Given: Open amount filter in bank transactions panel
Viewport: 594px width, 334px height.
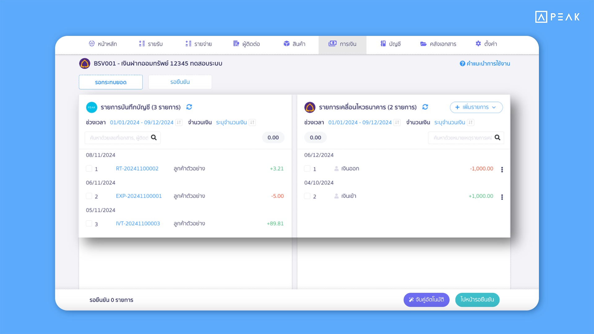Looking at the screenshot, I should (x=450, y=122).
